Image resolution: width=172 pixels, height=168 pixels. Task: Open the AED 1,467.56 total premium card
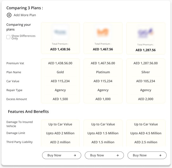click(x=103, y=38)
